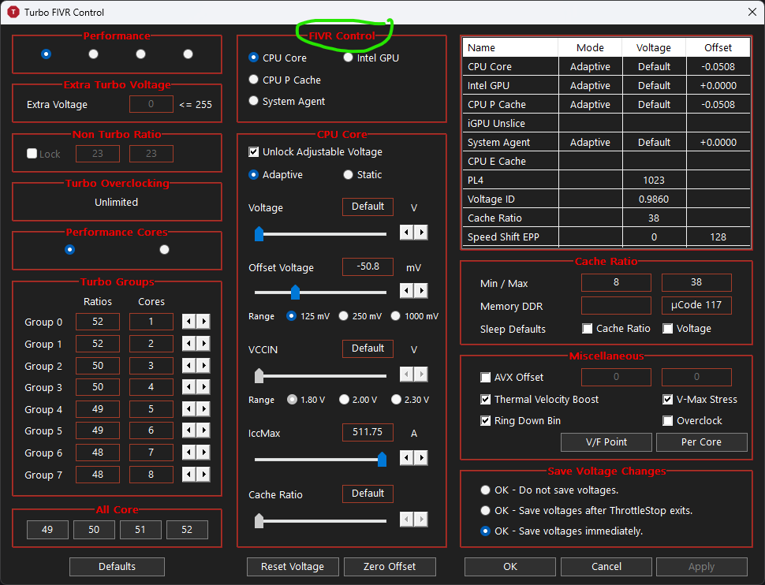Viewport: 765px width, 585px height.
Task: Increase IccMax with right arrow
Action: 421,457
